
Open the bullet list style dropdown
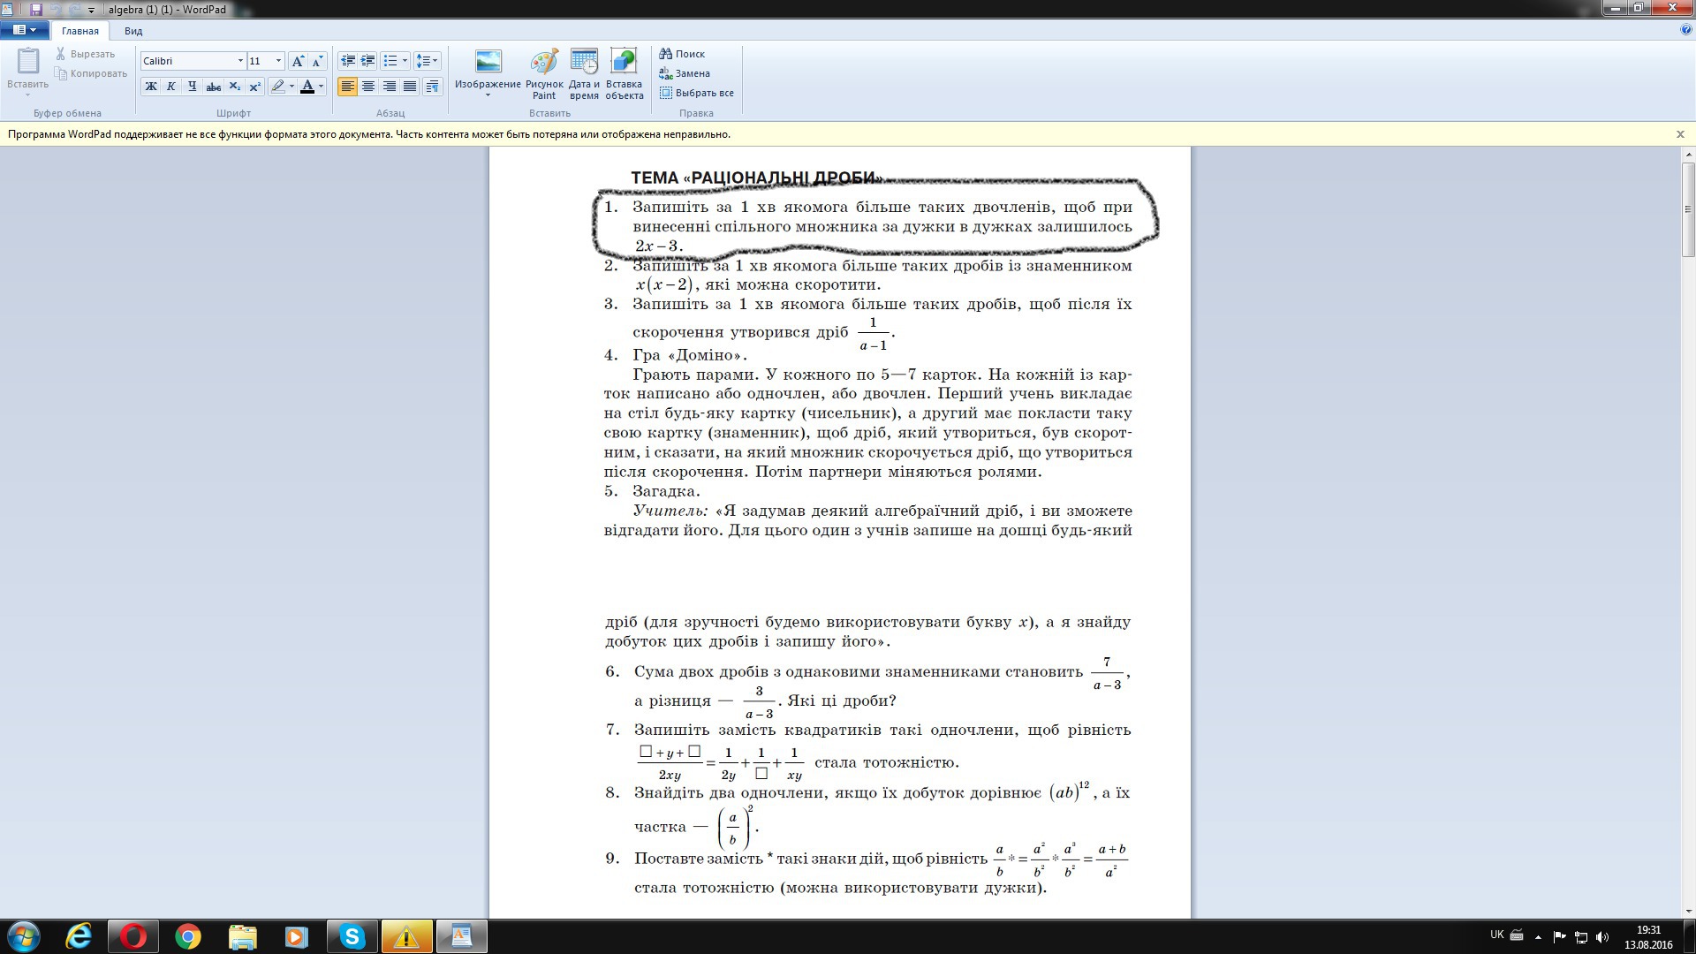pyautogui.click(x=405, y=61)
